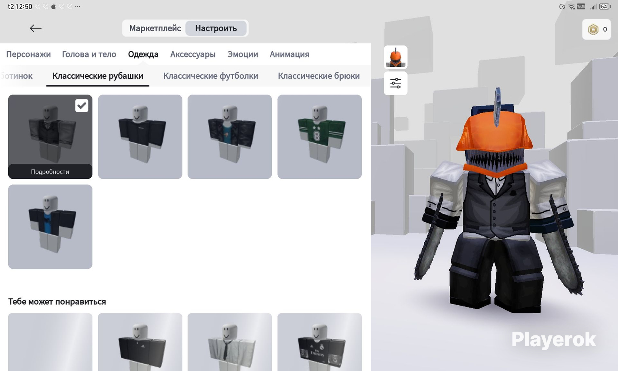Viewport: 618px width, 371px height.
Task: Tap the 12:50 clock in status bar
Action: point(24,7)
